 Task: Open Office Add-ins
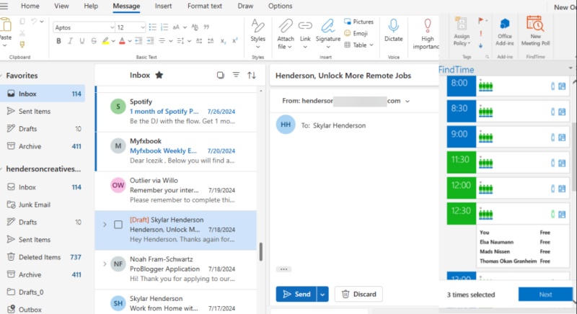click(504, 32)
